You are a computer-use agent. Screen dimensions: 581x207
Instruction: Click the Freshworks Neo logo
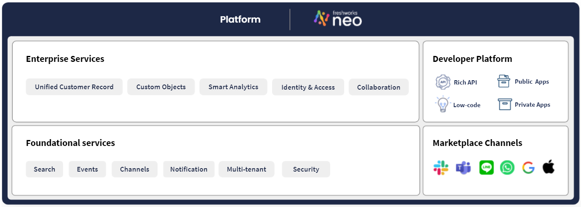click(x=337, y=19)
